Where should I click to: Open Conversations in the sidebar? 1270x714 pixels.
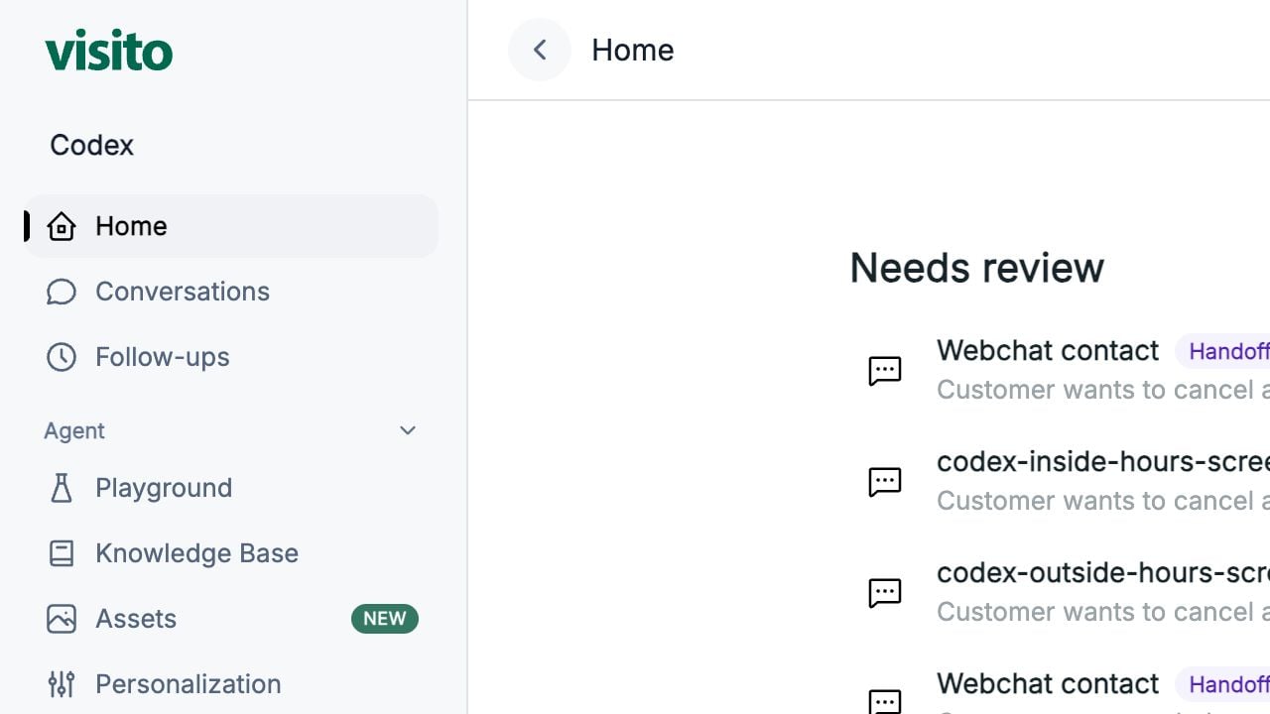230,292
